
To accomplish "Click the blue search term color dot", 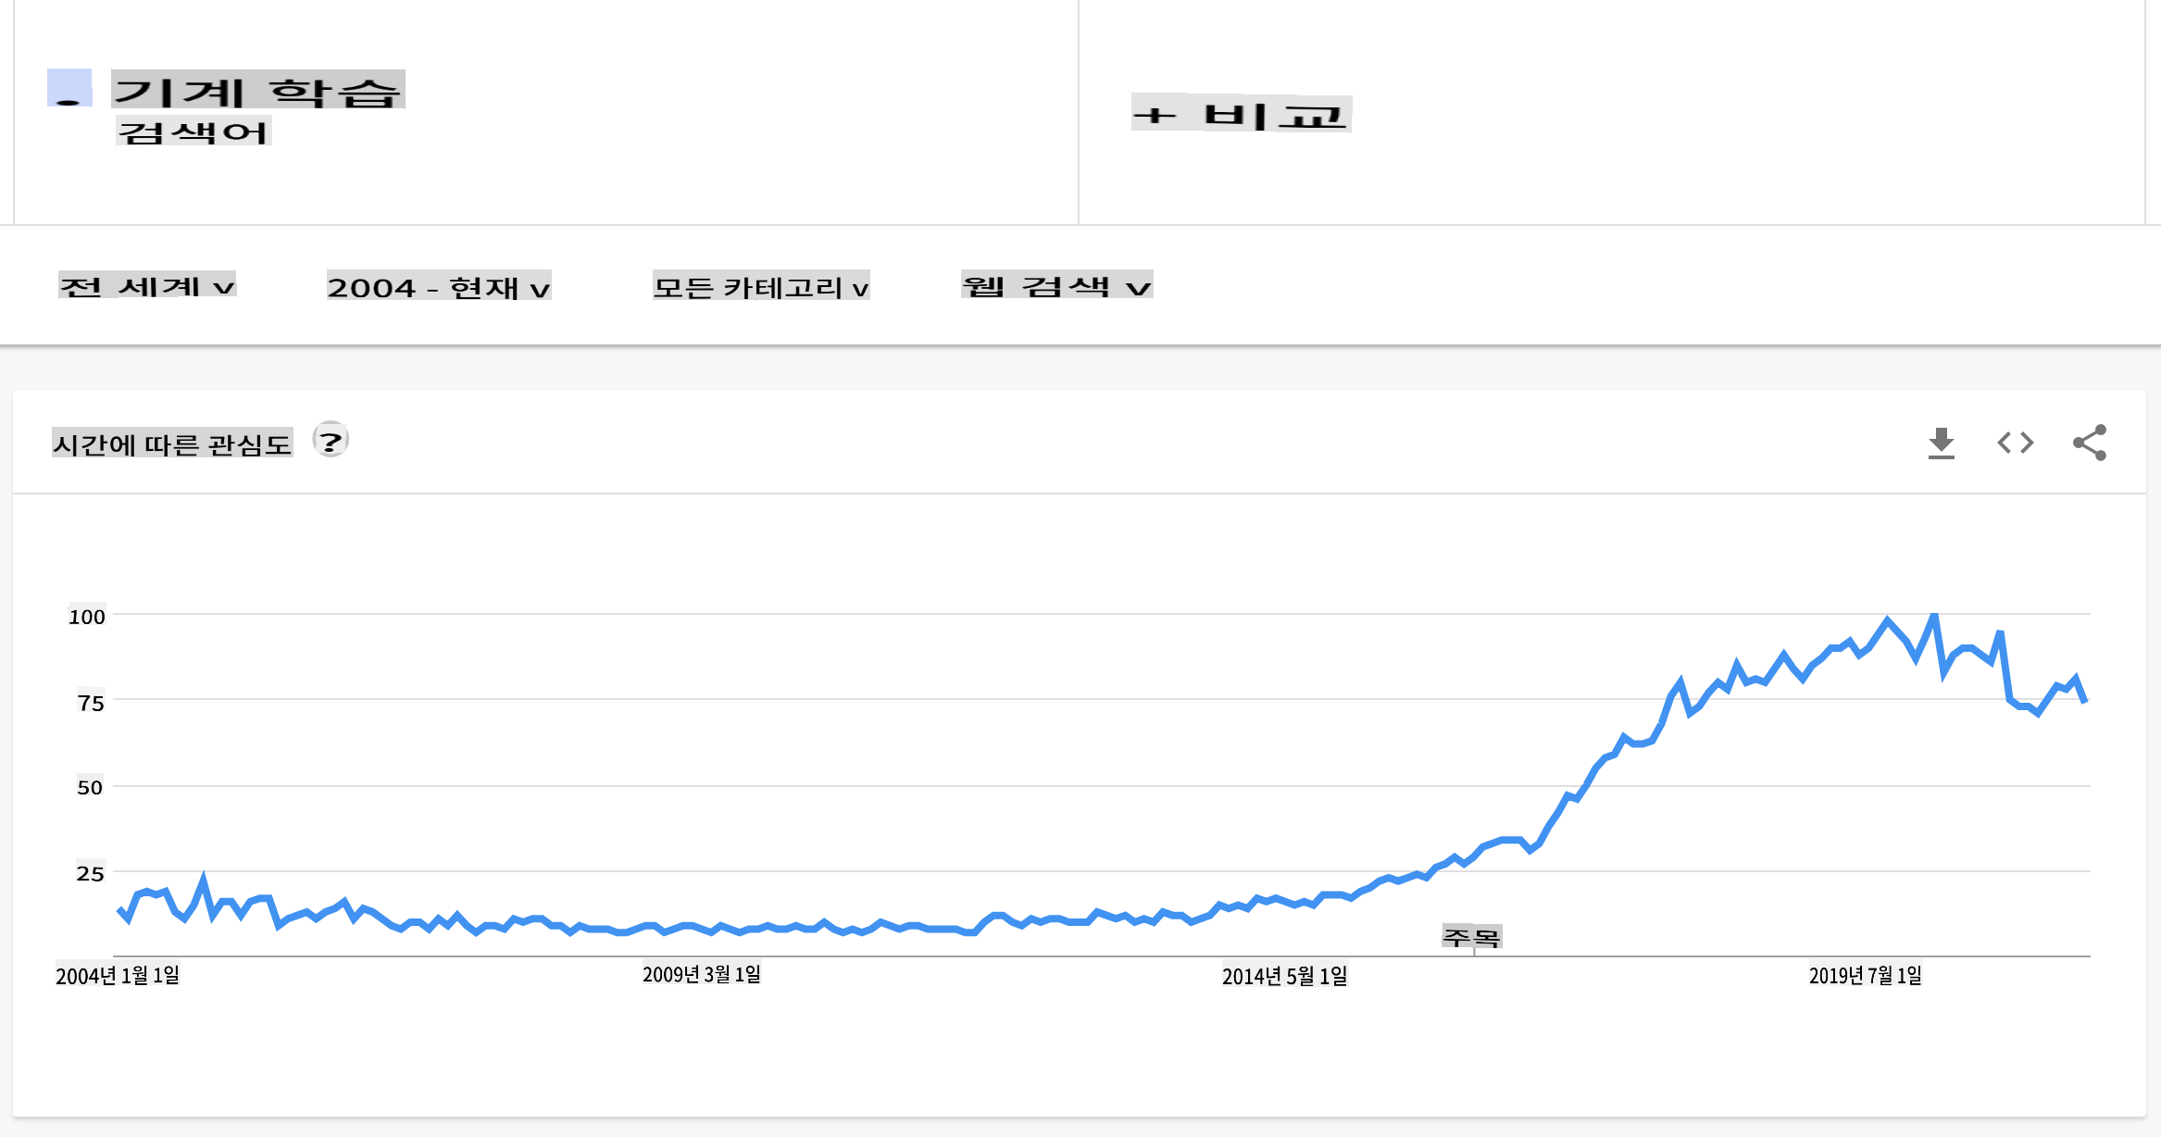I will point(69,88).
